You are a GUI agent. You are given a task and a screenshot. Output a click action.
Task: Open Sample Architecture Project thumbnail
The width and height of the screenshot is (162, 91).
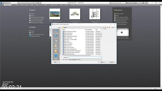(x=55, y=14)
